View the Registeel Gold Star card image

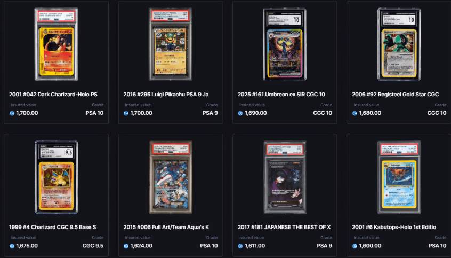tap(399, 44)
